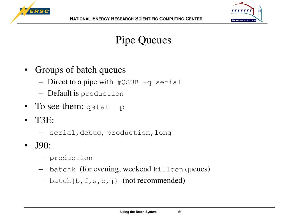Image resolution: width=287 pixels, height=215 pixels.
Task: Click the "killeen" monospace word
Action: (x=168, y=169)
